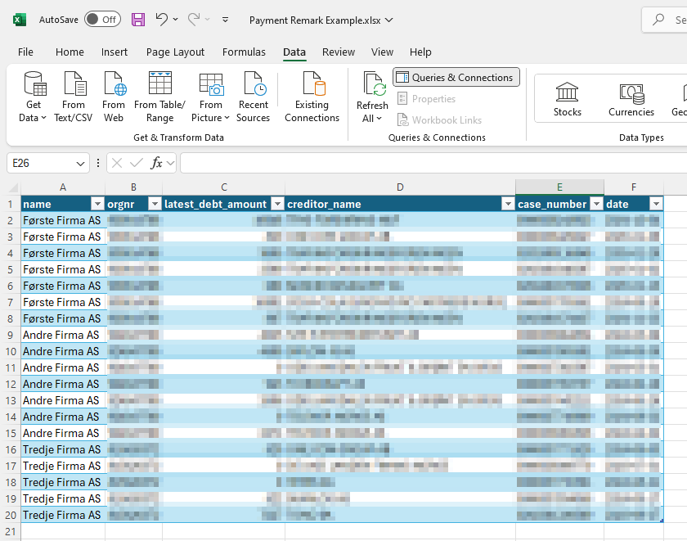Click Tredje Firma AS in row 16

(62, 450)
